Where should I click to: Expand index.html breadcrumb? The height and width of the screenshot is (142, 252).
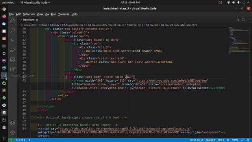coord(30,25)
